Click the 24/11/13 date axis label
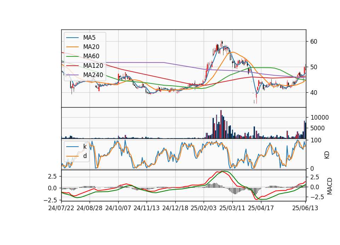This screenshot has height=245, width=340. point(147,208)
